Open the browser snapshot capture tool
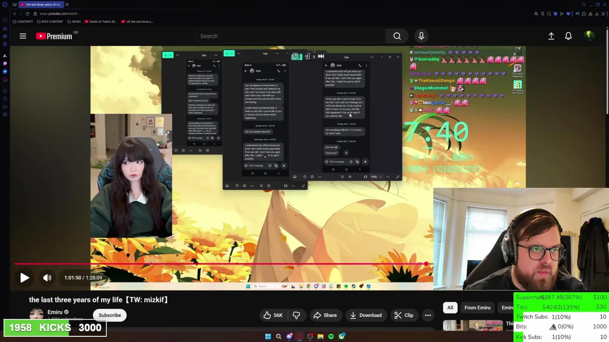609x342 pixels. point(549,14)
